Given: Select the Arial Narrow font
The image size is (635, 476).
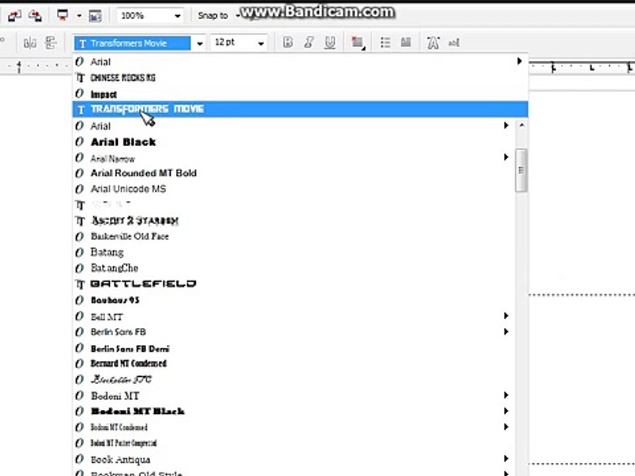Looking at the screenshot, I should [x=294, y=158].
